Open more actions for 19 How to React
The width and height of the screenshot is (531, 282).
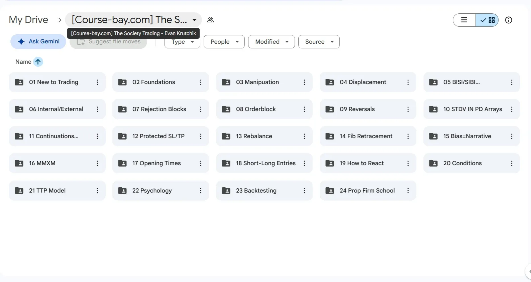(x=408, y=163)
